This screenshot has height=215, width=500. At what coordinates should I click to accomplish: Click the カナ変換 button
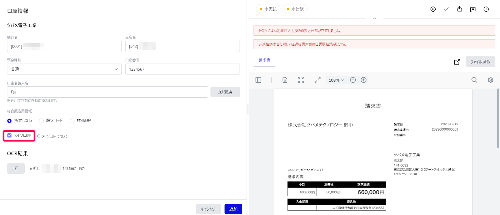pyautogui.click(x=225, y=92)
